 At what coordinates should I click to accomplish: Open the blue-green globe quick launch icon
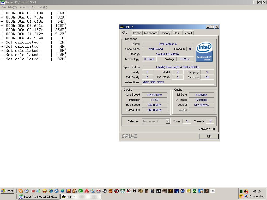coord(63,191)
